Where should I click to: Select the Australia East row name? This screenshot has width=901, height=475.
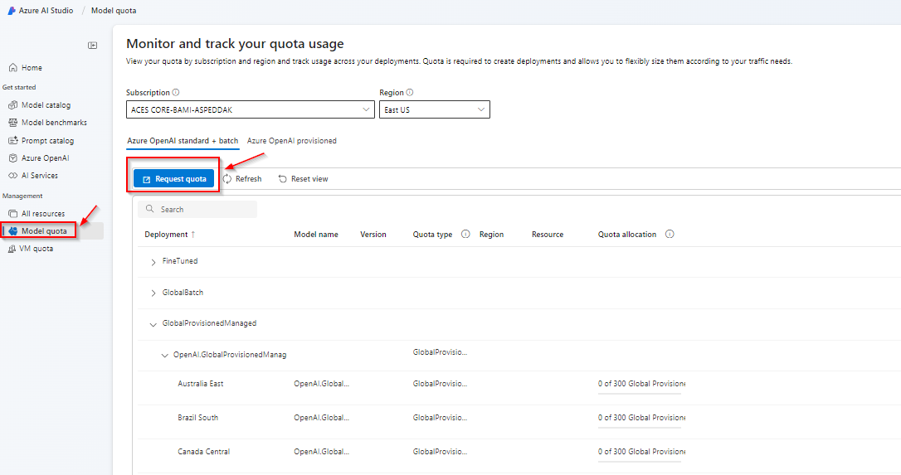tap(201, 384)
